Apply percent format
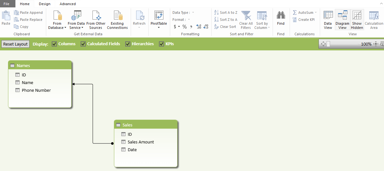This screenshot has height=171, width=384. (184, 27)
